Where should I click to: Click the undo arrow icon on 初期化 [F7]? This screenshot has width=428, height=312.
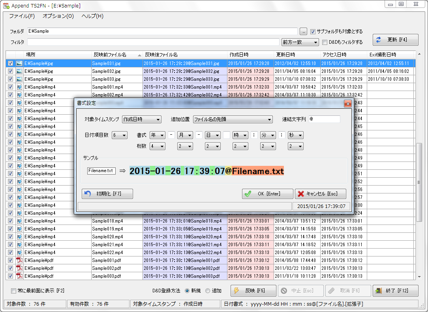[88, 194]
